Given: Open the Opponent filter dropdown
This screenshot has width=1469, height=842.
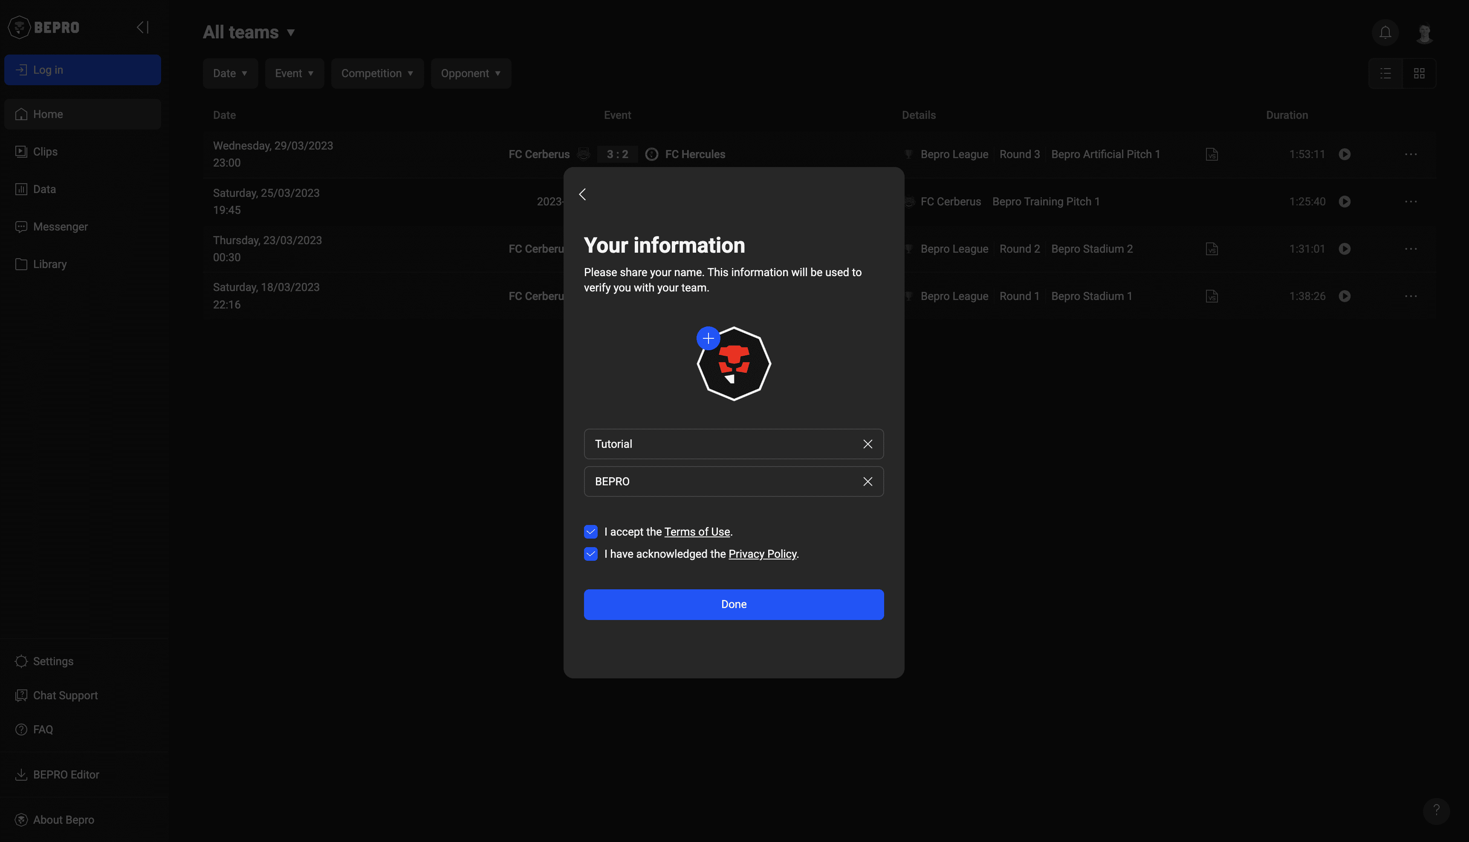Looking at the screenshot, I should pyautogui.click(x=470, y=73).
